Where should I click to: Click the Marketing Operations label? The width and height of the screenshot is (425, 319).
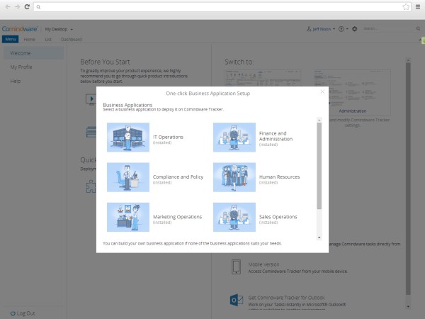click(x=177, y=217)
